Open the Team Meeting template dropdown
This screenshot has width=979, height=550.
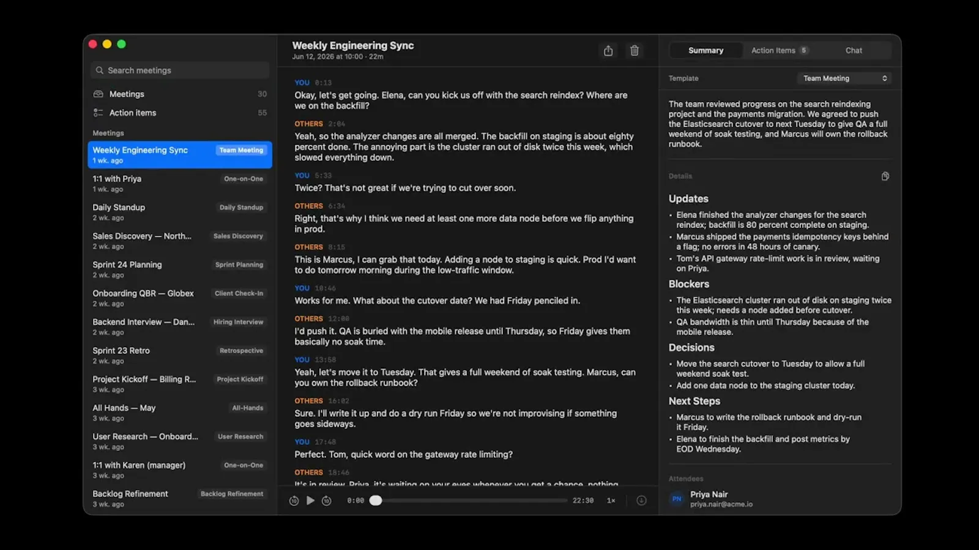click(844, 78)
